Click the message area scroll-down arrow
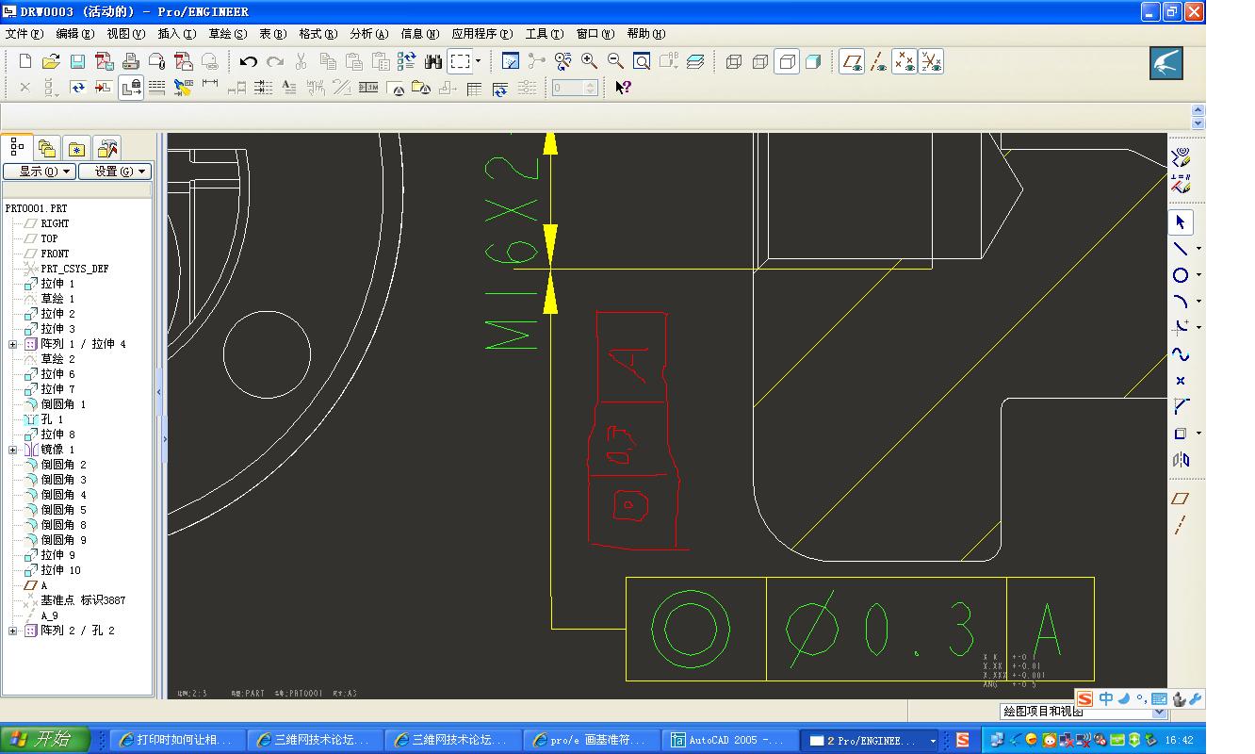This screenshot has width=1255, height=754. pos(1198,123)
